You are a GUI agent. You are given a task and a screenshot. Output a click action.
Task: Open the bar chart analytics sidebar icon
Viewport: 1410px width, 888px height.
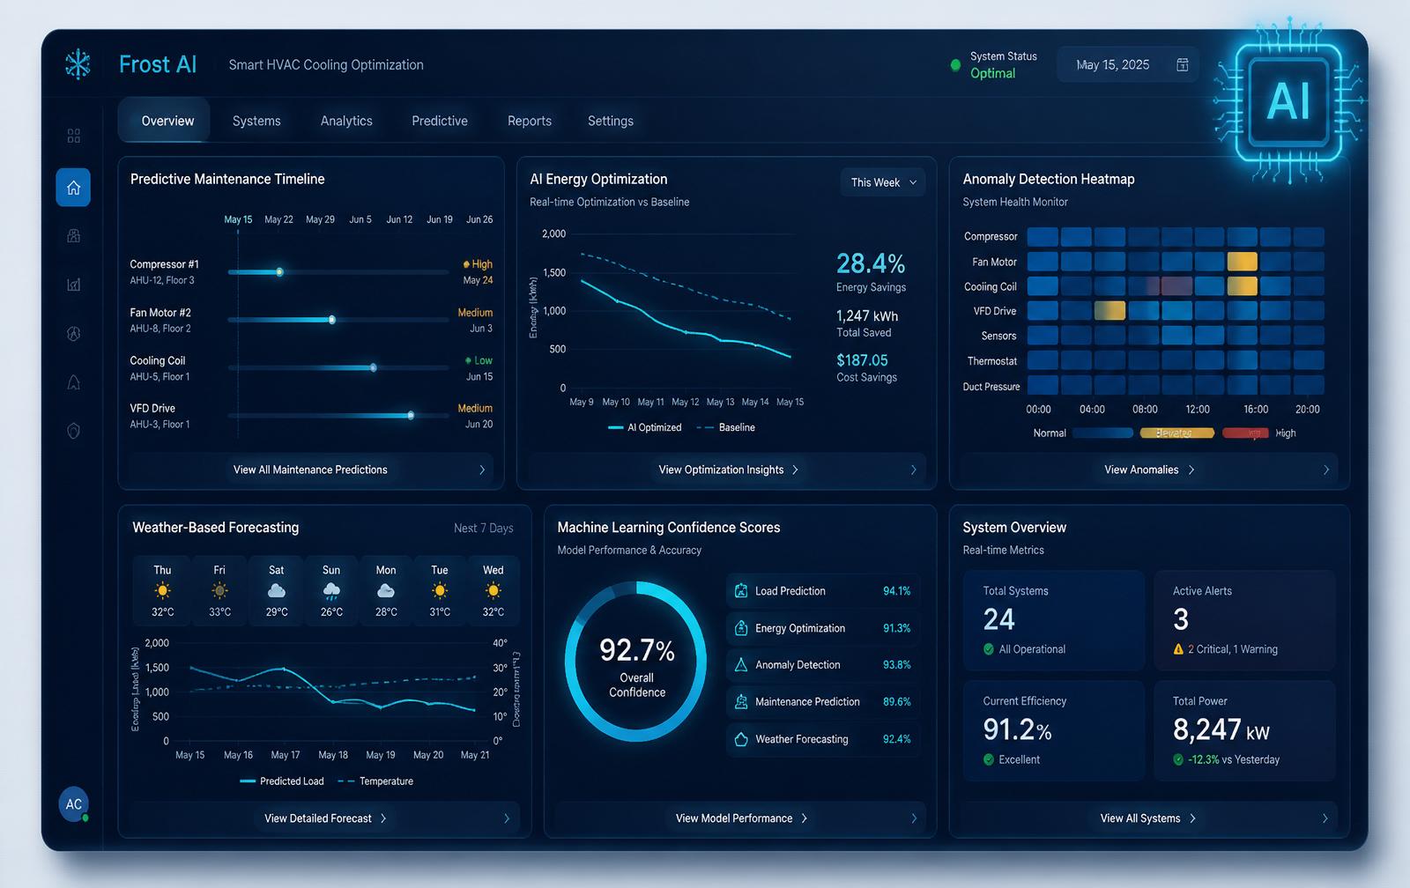pyautogui.click(x=74, y=285)
